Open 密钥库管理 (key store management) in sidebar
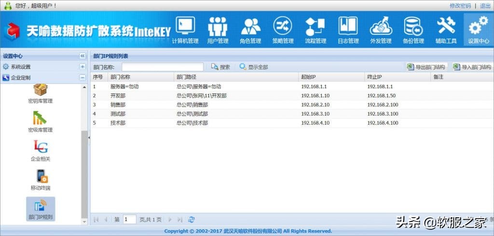 tap(41, 93)
